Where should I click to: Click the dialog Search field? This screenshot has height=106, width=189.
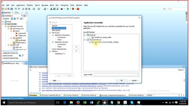(x=65, y=22)
